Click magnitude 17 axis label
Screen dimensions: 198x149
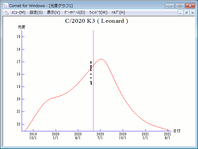click(x=19, y=62)
